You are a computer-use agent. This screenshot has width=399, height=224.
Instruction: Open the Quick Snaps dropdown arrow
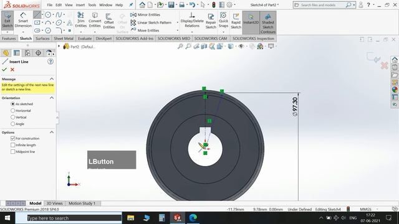click(223, 32)
